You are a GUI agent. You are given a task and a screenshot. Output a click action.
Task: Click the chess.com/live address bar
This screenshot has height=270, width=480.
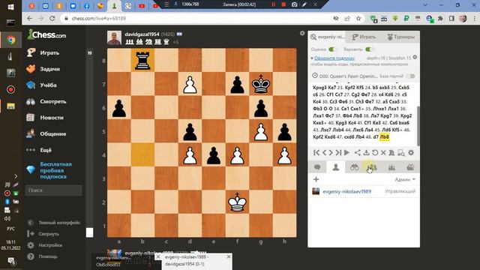(x=196, y=18)
